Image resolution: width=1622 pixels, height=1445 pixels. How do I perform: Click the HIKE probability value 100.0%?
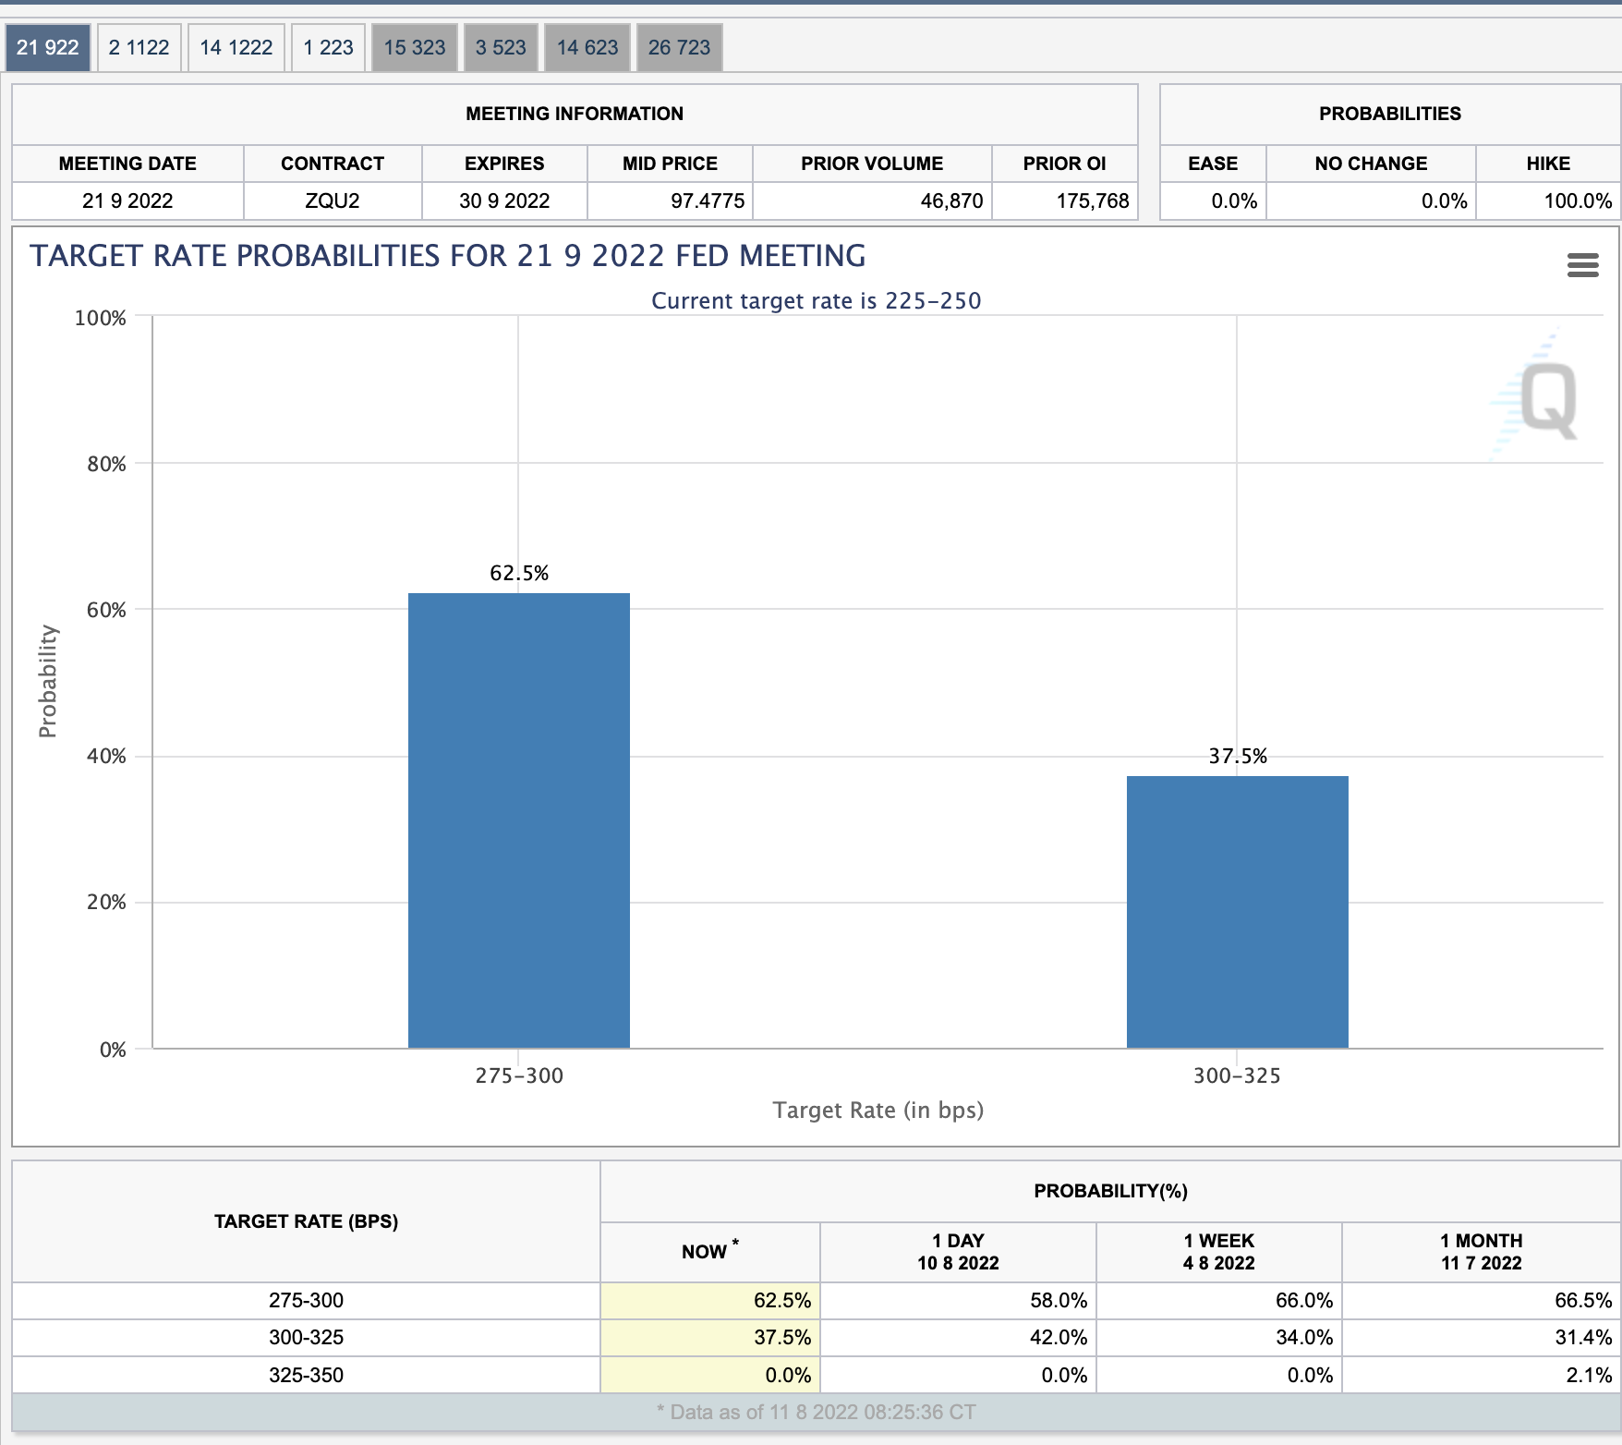pyautogui.click(x=1578, y=200)
